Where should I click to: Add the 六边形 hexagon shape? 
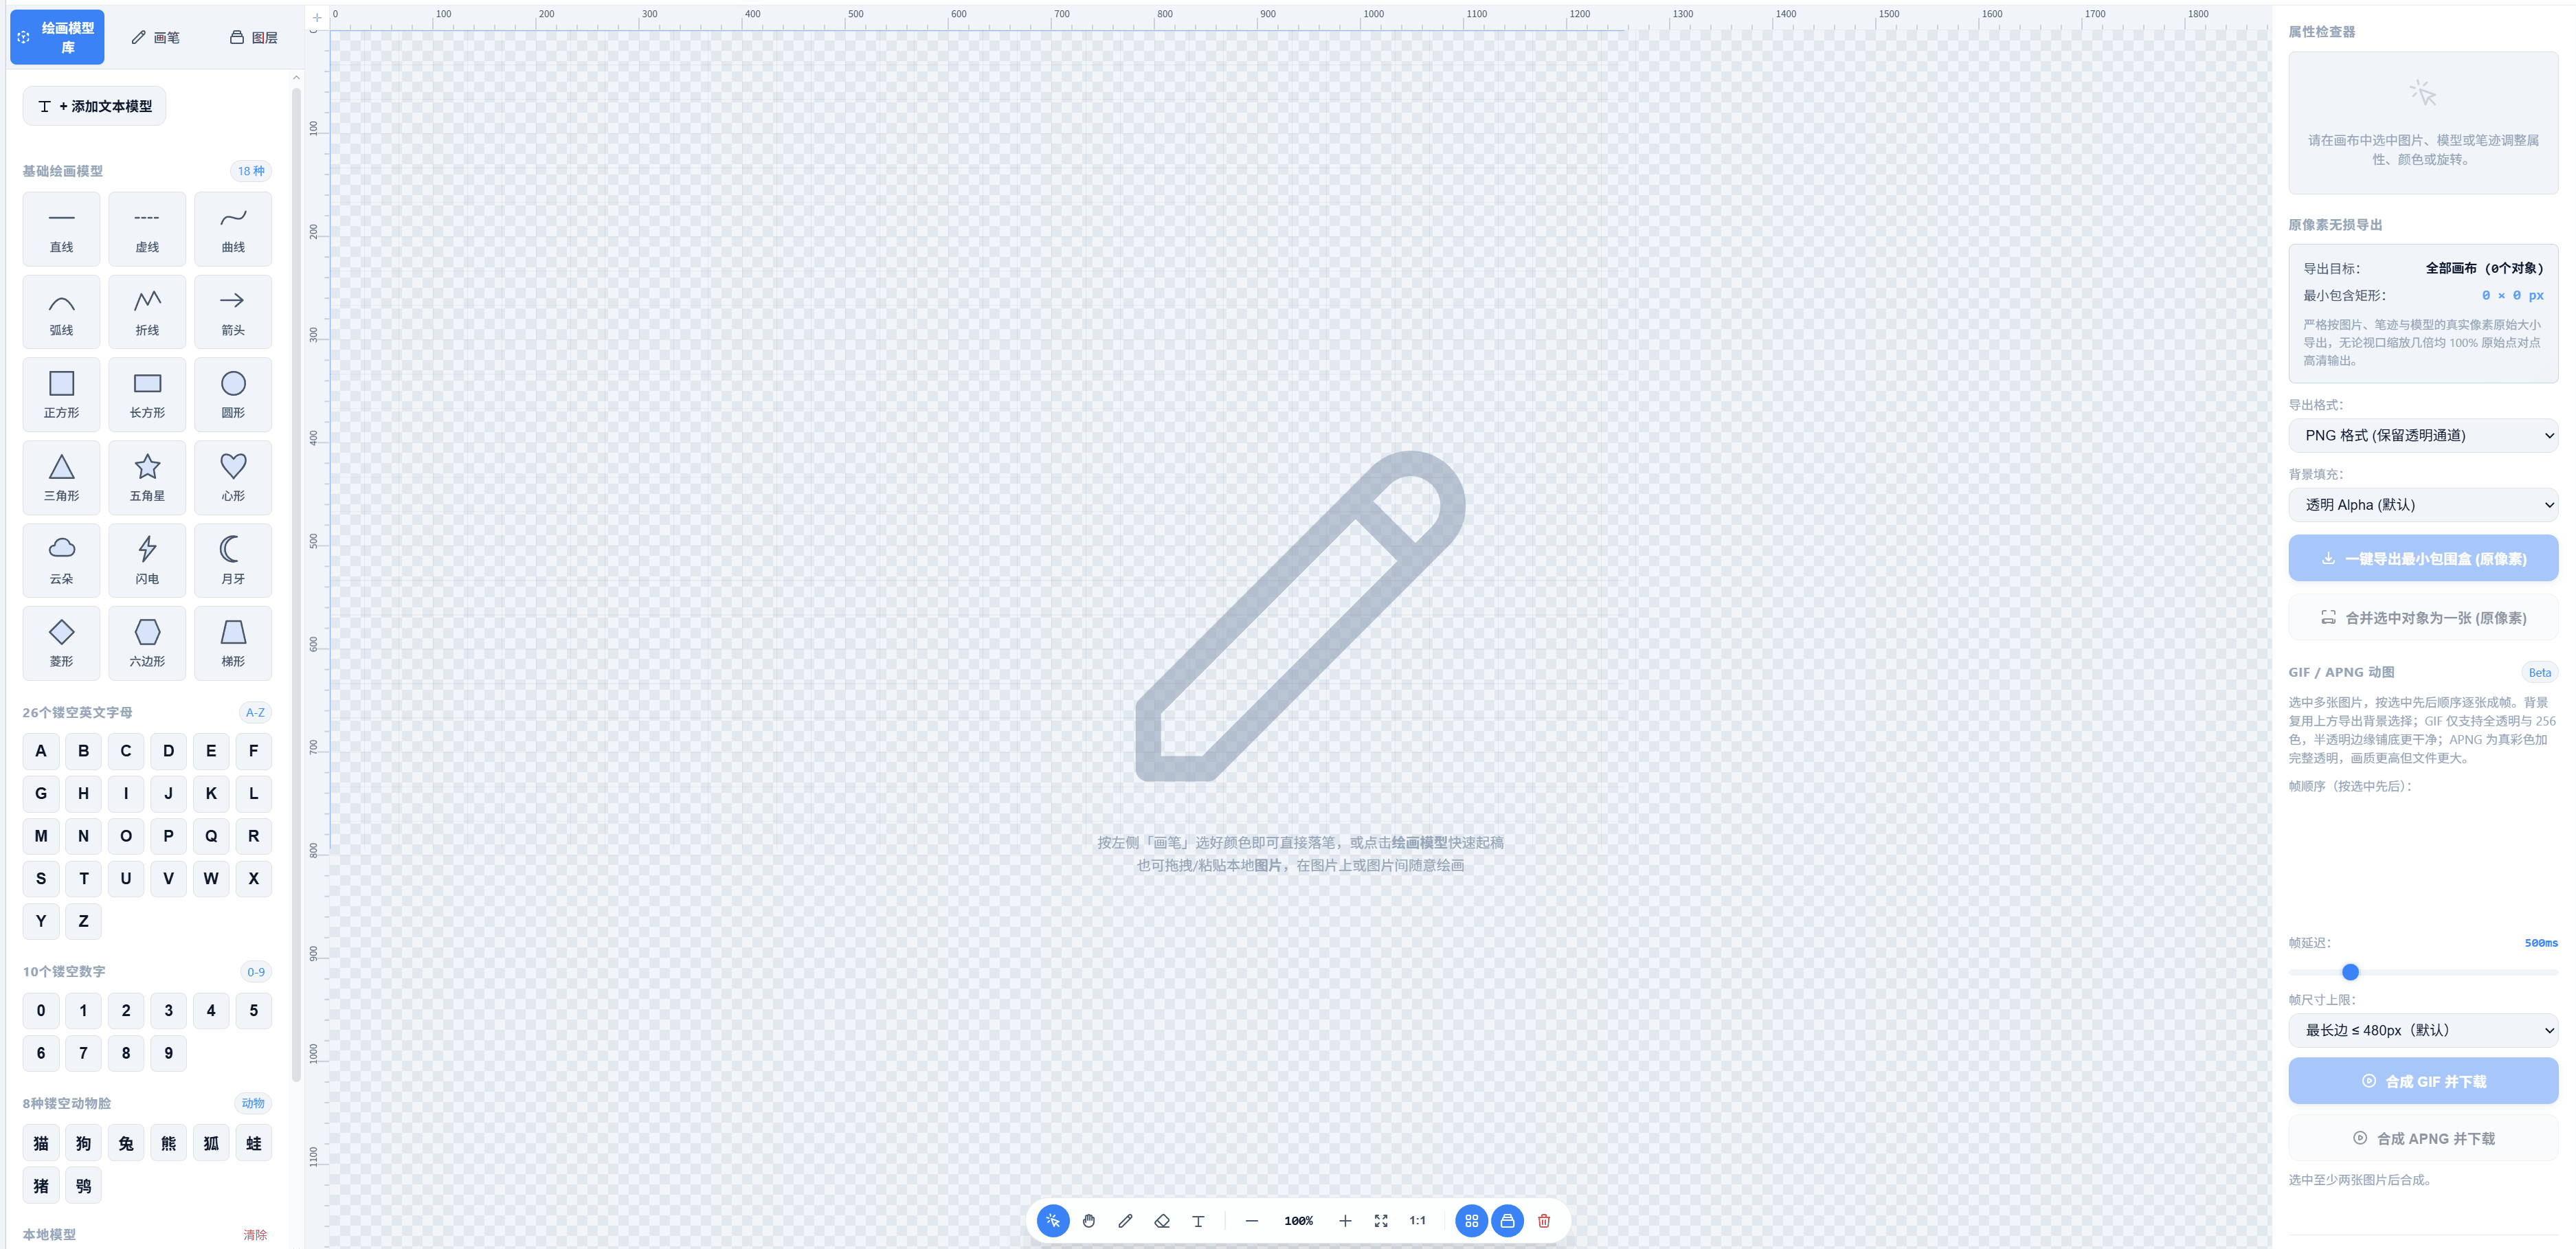[147, 643]
